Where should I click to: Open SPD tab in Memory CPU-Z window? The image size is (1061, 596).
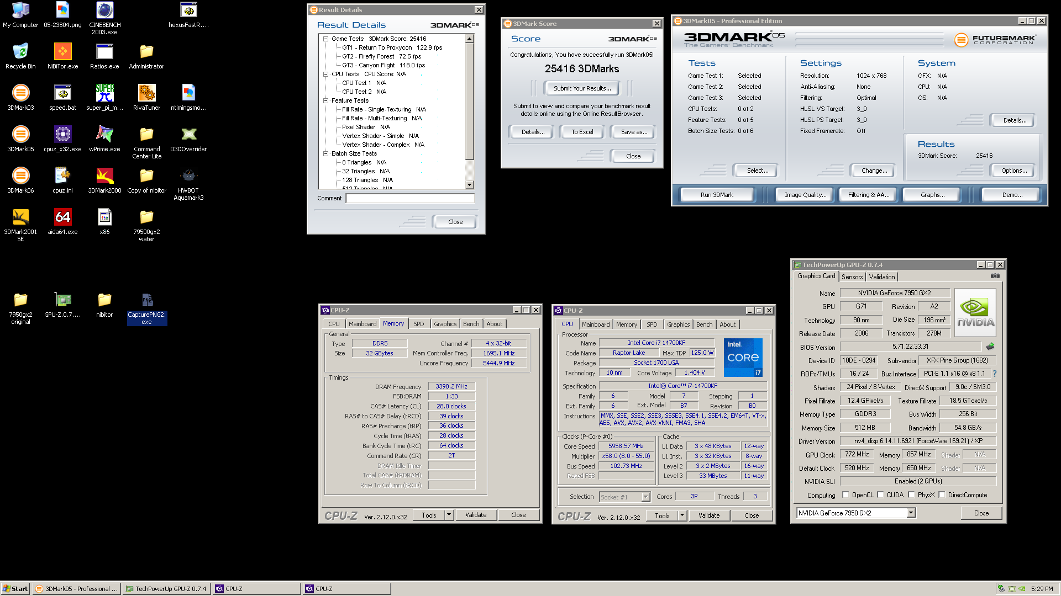(x=419, y=324)
